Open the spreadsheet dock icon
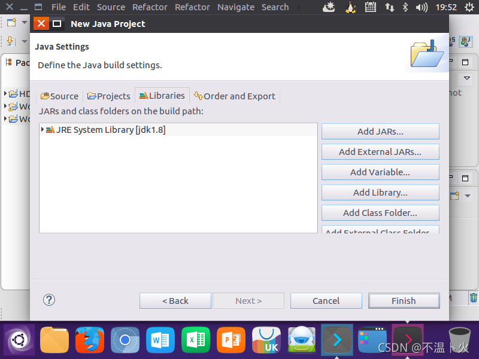The height and width of the screenshot is (359, 479). (196, 339)
